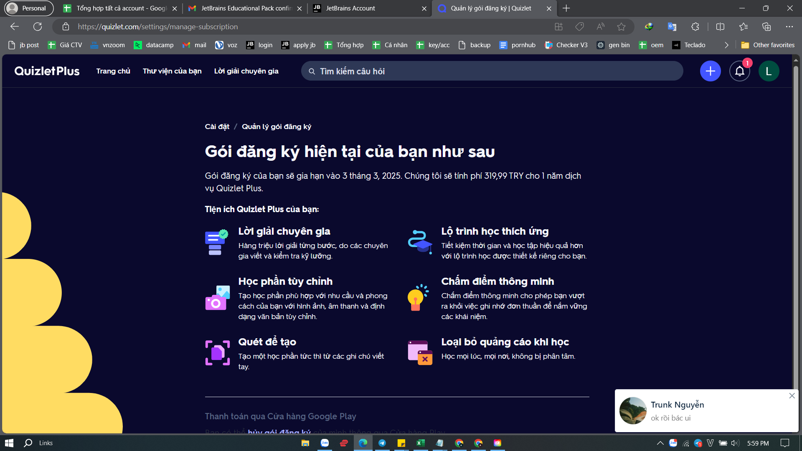
Task: Open the battery status icon
Action: pos(723,443)
